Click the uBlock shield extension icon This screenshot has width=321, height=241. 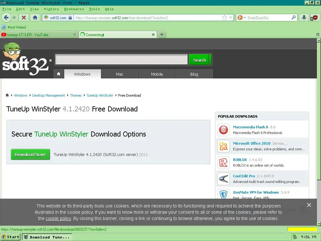[314, 18]
